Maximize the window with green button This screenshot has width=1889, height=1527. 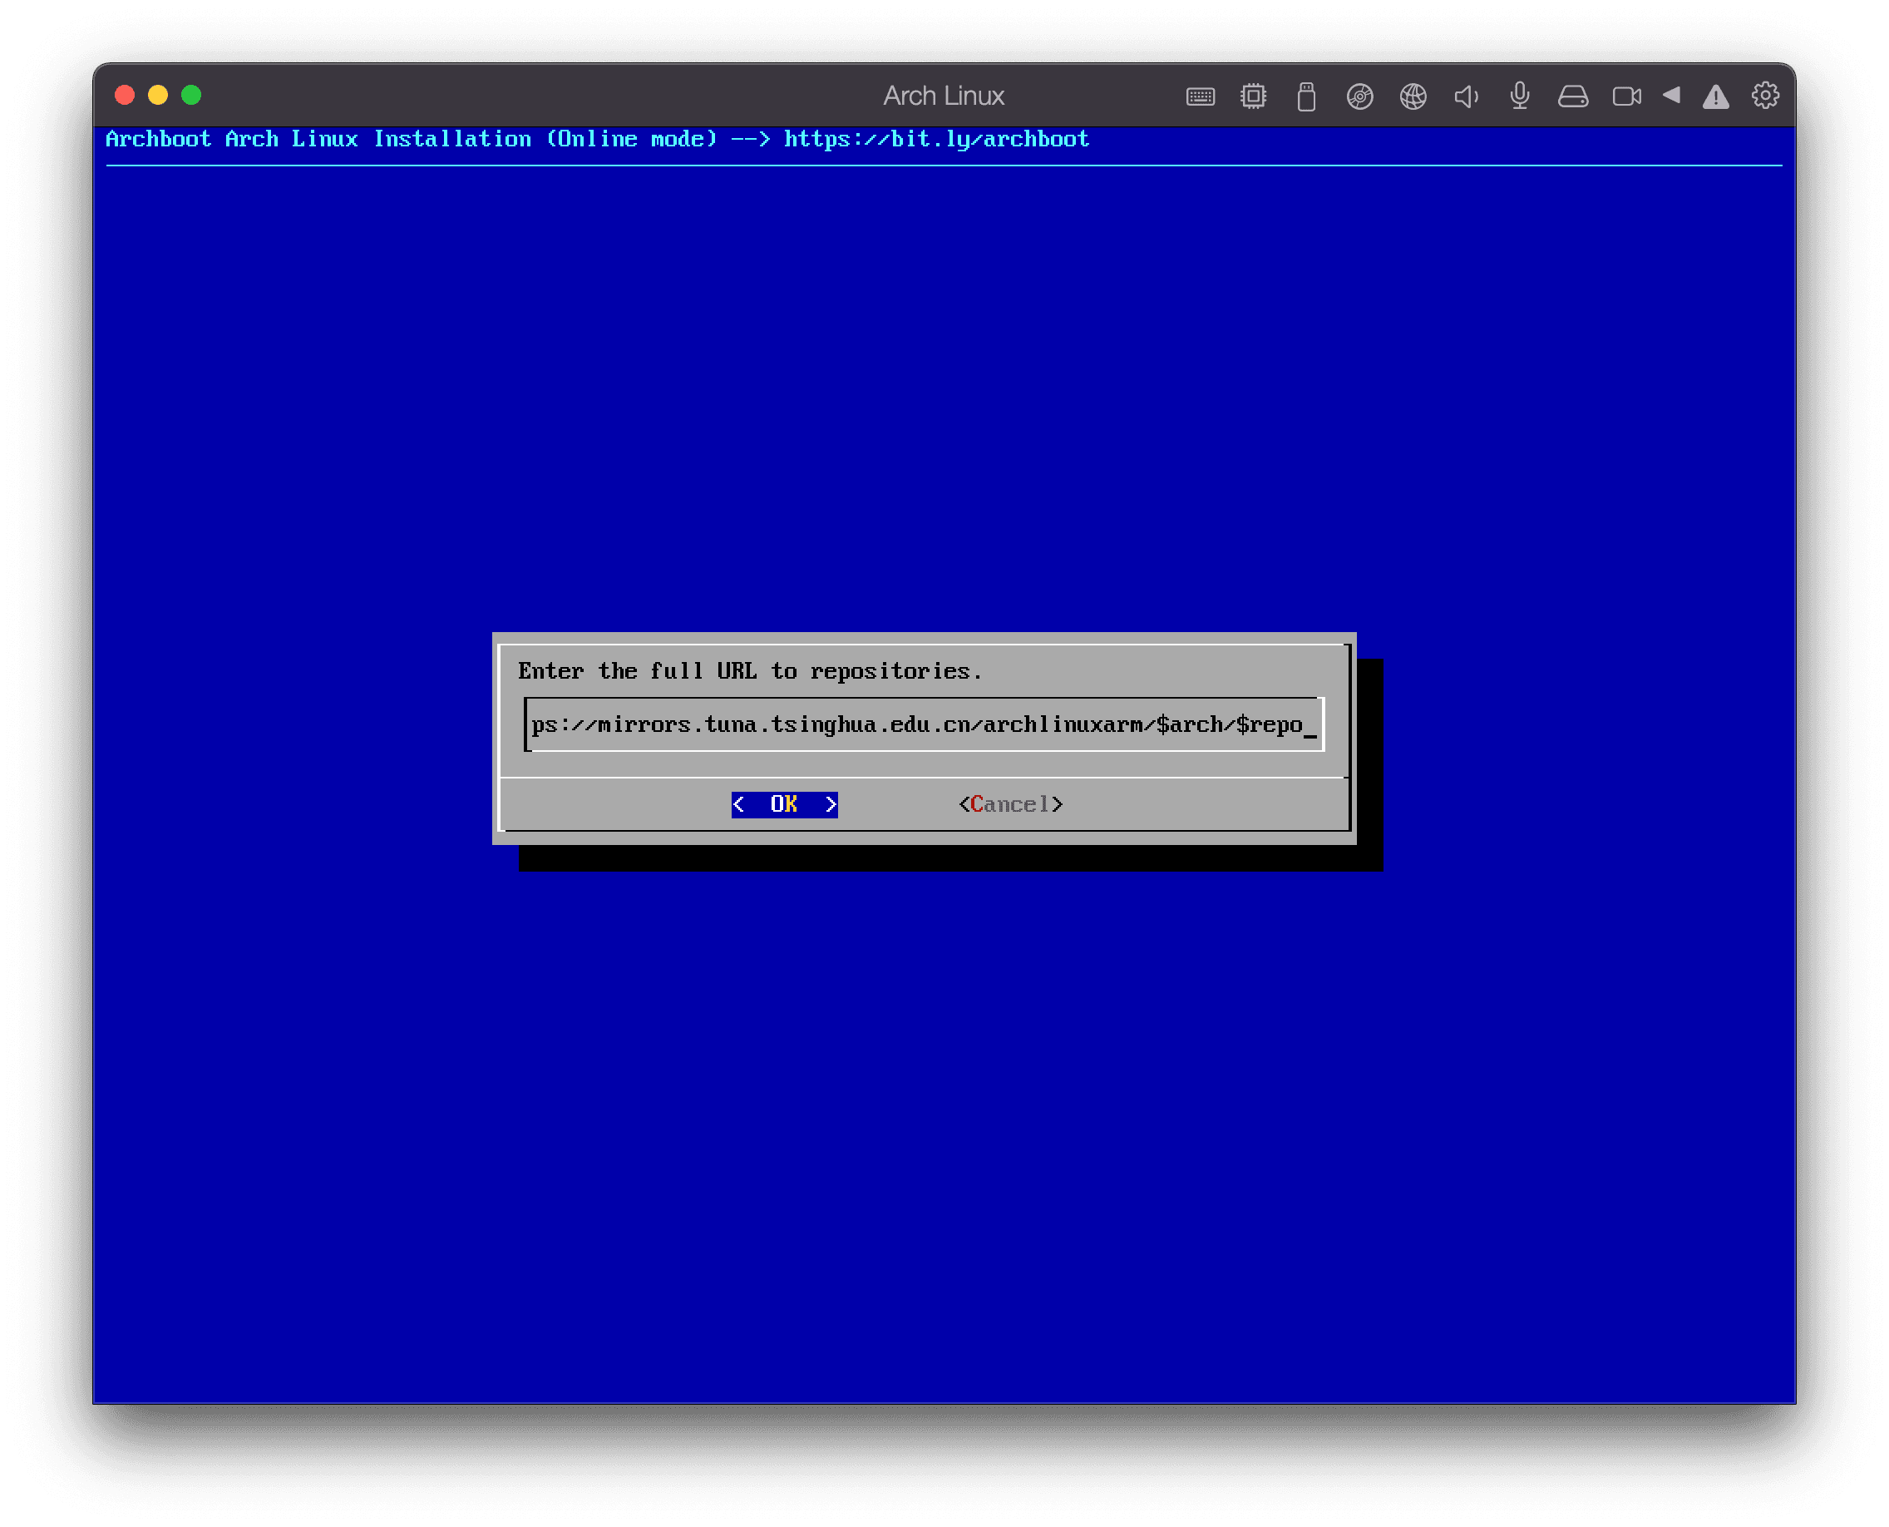coord(192,95)
